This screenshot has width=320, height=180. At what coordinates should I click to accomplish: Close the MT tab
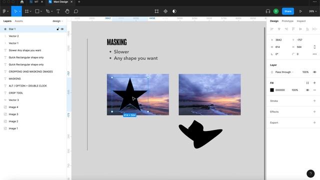pyautogui.click(x=42, y=2)
